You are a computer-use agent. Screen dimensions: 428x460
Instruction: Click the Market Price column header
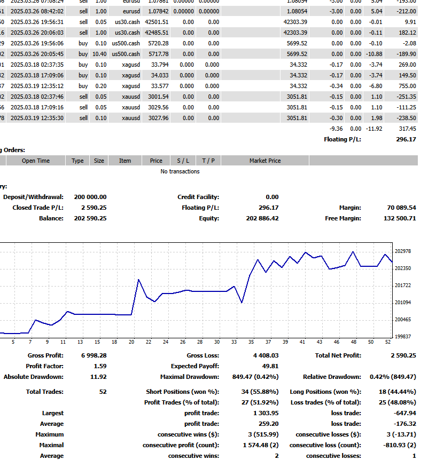click(x=264, y=161)
